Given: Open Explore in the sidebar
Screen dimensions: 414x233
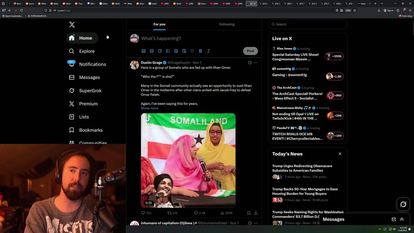Looking at the screenshot, I should (x=82, y=51).
